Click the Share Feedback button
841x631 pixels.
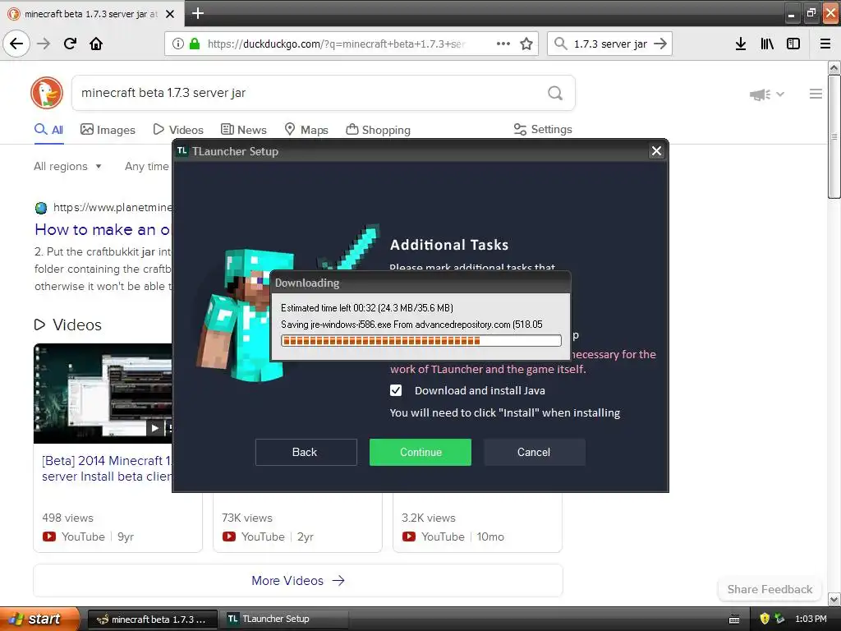pos(770,589)
